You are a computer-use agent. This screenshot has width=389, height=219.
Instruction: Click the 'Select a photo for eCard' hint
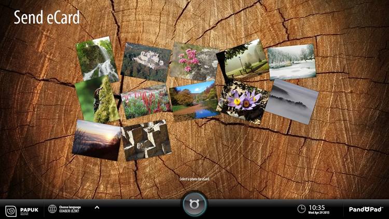point(195,179)
